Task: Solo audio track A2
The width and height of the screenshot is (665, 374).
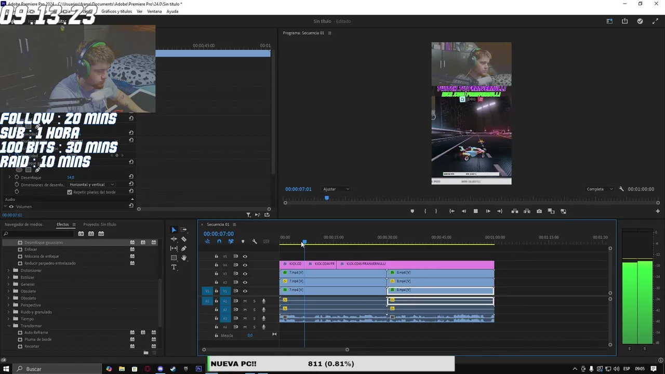Action: tap(254, 310)
